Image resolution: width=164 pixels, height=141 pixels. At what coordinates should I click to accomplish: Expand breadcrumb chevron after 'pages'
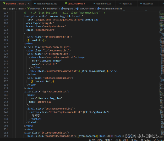point(17,9)
